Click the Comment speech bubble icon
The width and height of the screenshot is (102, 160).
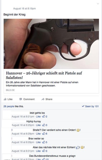click(21, 99)
